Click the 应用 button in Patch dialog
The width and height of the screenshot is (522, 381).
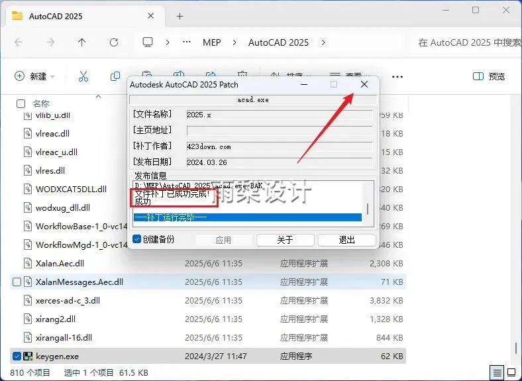click(223, 240)
